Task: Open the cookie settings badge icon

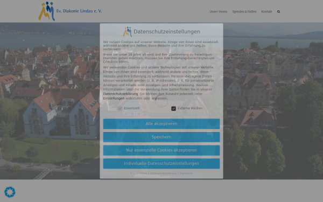Action: tap(10, 192)
